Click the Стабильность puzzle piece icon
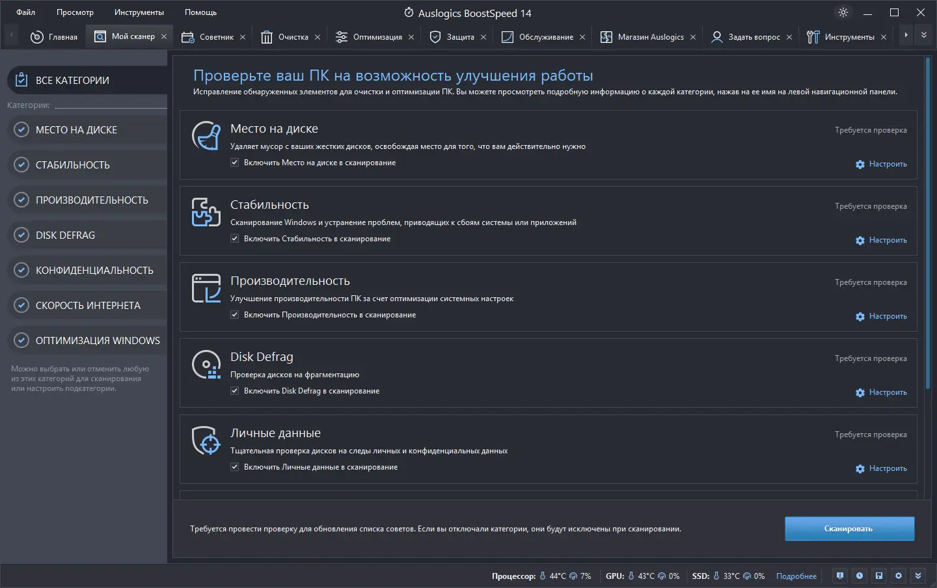The image size is (937, 588). [206, 212]
